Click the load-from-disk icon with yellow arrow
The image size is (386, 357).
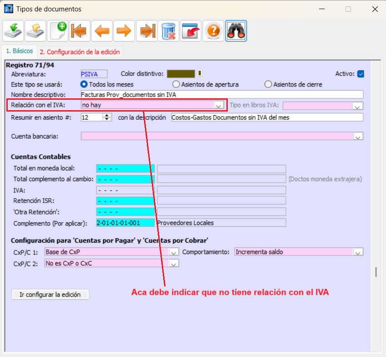click(35, 31)
